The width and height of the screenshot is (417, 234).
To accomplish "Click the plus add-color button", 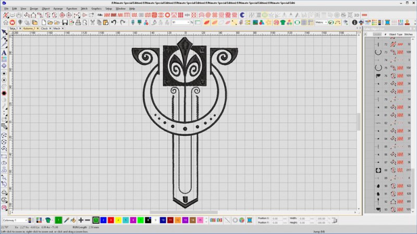I will coord(81,220).
